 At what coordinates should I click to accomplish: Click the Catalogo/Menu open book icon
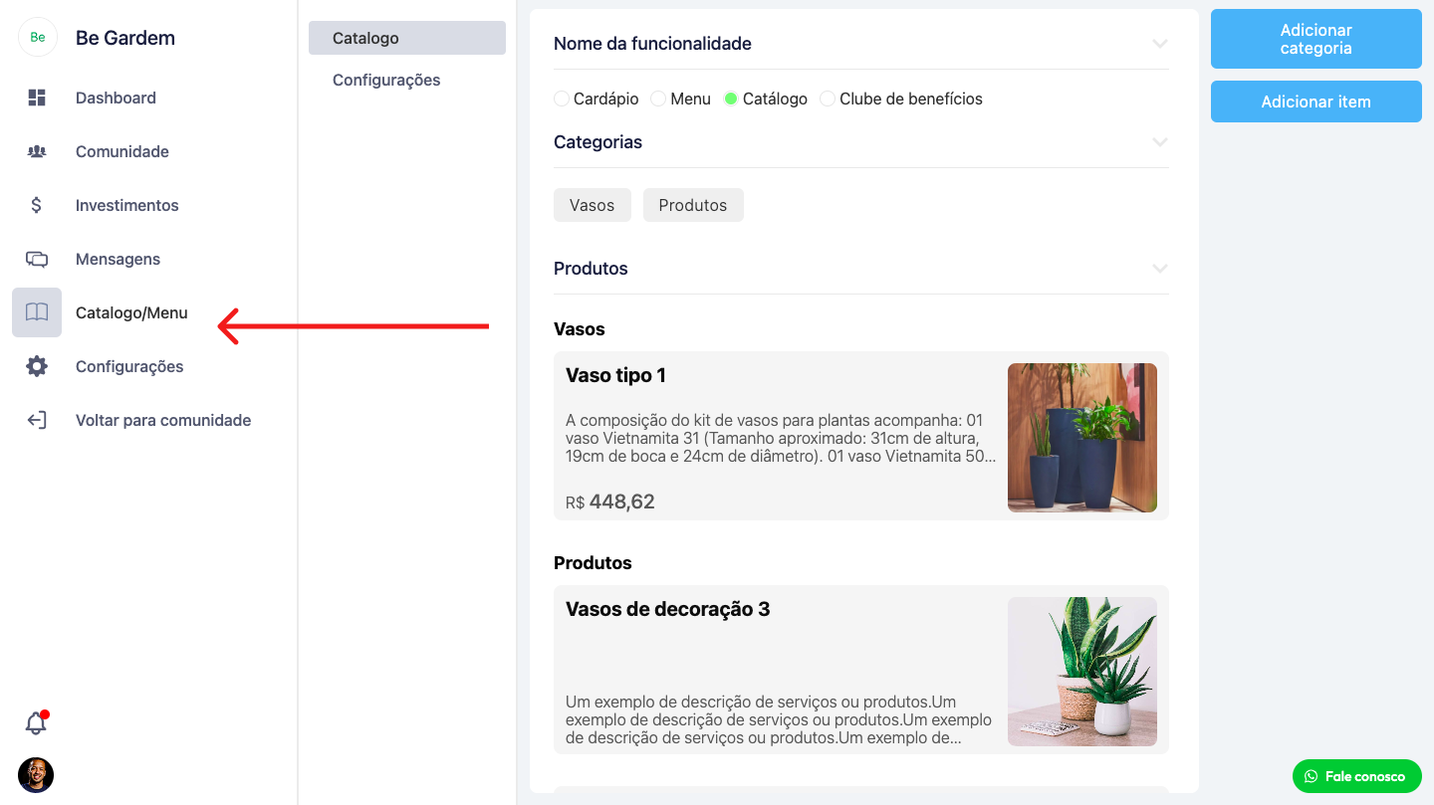tap(37, 312)
